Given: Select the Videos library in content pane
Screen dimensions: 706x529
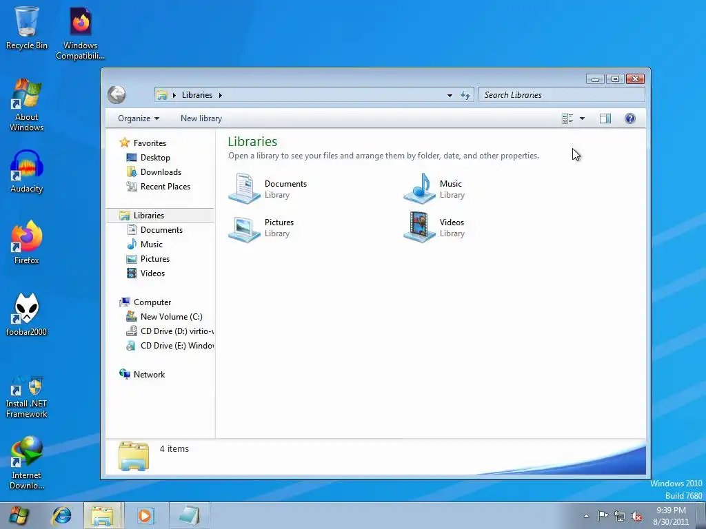Looking at the screenshot, I should (434, 227).
